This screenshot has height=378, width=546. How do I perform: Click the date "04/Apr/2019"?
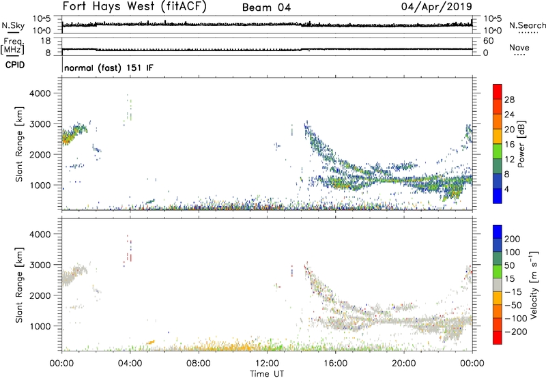click(437, 7)
